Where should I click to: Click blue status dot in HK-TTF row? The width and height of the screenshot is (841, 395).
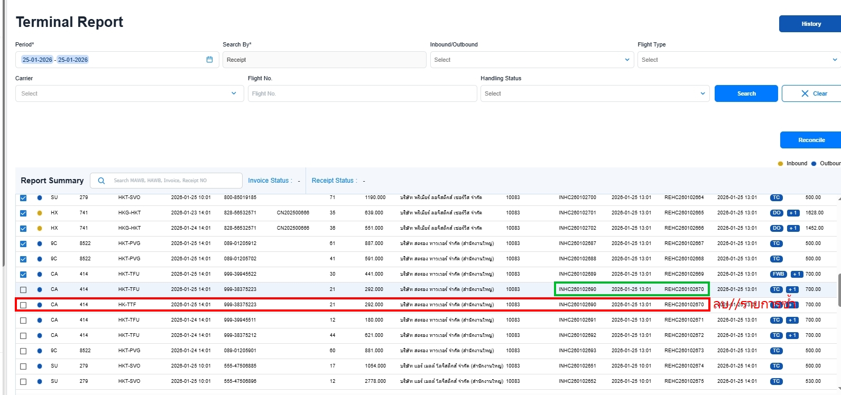coord(40,305)
